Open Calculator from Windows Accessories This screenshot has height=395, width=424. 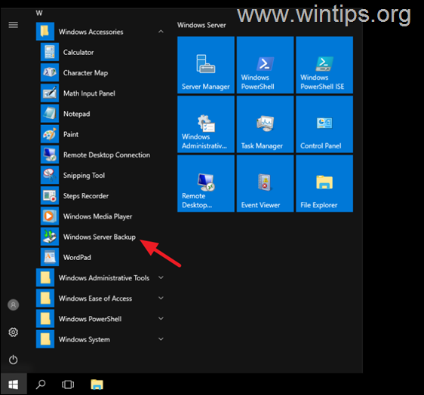pyautogui.click(x=101, y=52)
